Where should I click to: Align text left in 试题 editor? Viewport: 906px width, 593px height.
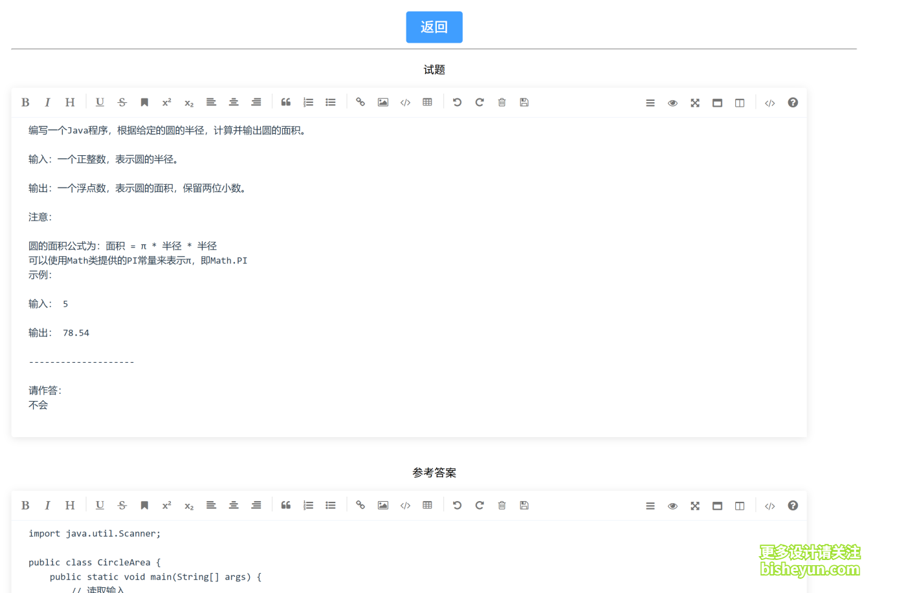click(x=211, y=102)
